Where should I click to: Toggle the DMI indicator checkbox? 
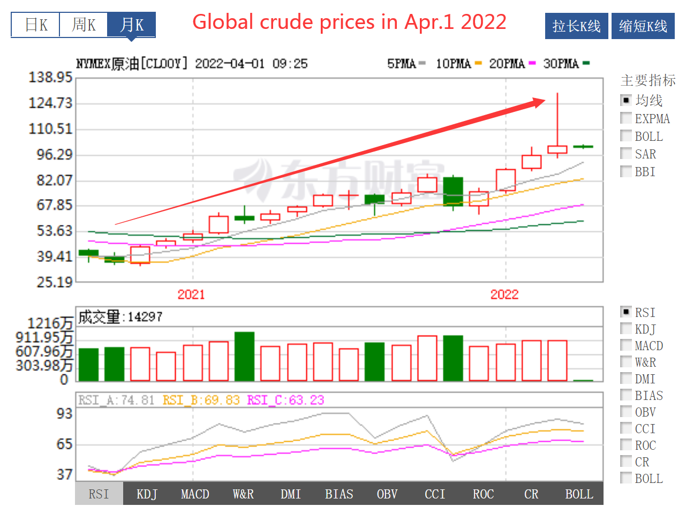(626, 378)
